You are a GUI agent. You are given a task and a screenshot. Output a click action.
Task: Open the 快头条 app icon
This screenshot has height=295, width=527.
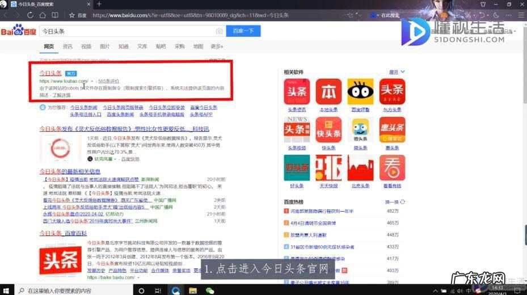(x=328, y=130)
